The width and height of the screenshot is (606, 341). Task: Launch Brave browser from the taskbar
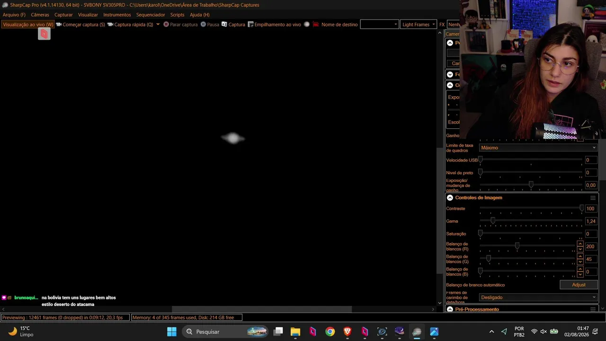click(x=348, y=332)
